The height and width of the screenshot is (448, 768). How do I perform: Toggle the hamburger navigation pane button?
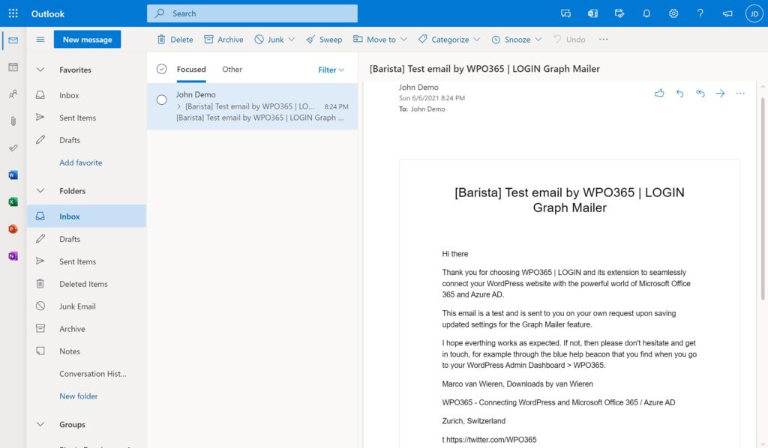tap(40, 40)
